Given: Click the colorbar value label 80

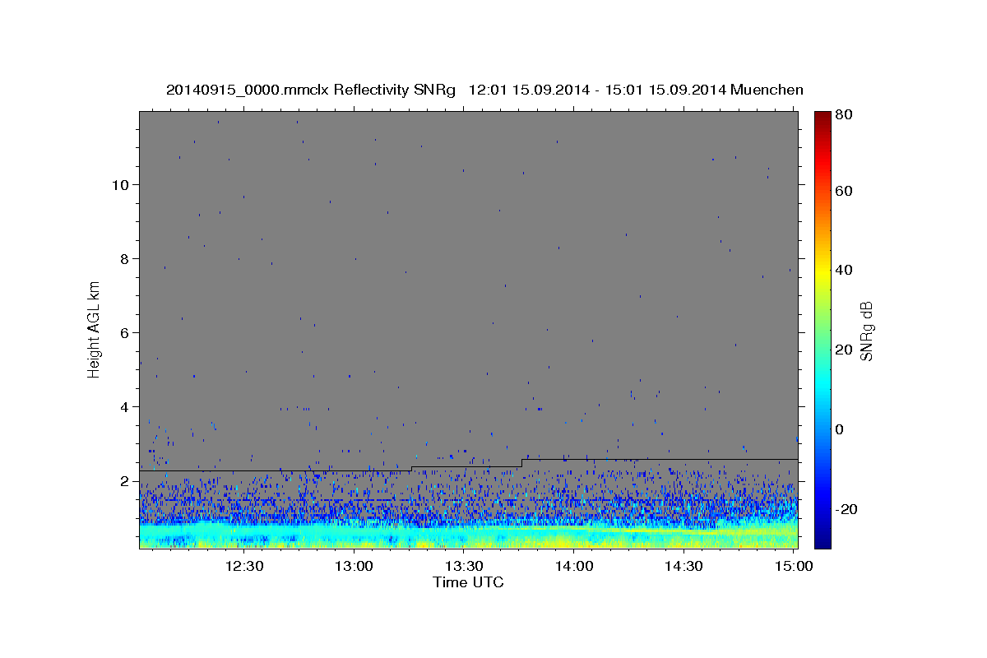Looking at the screenshot, I should [845, 114].
